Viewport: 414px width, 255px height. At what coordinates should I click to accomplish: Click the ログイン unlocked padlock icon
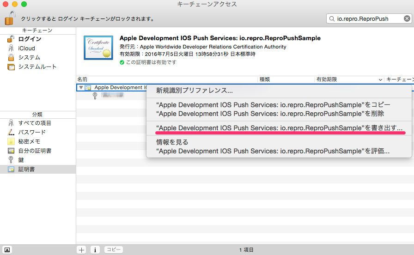11,39
